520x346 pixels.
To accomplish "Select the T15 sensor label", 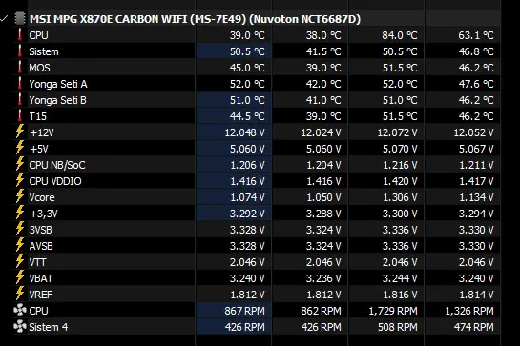I will [x=38, y=116].
